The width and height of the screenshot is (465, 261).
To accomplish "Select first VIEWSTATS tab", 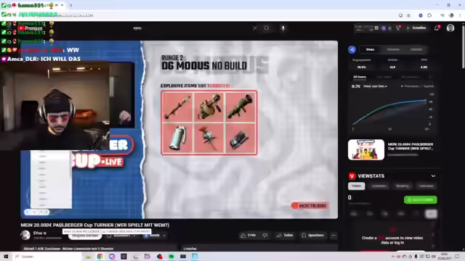I will (357, 186).
